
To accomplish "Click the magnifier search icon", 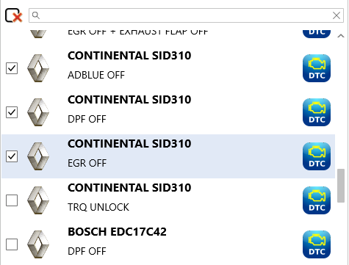I will click(x=36, y=15).
